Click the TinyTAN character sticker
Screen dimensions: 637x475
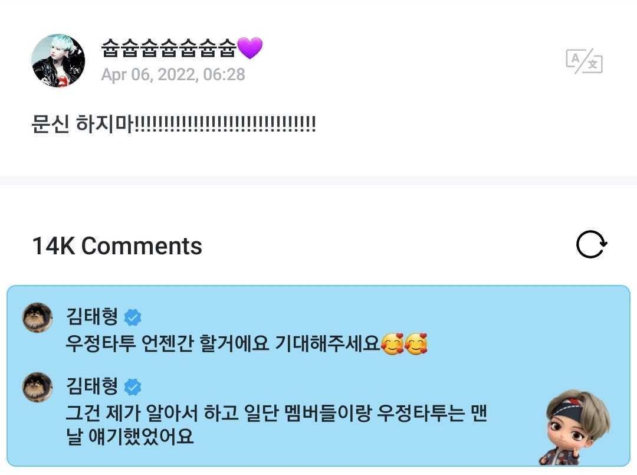coord(575,427)
